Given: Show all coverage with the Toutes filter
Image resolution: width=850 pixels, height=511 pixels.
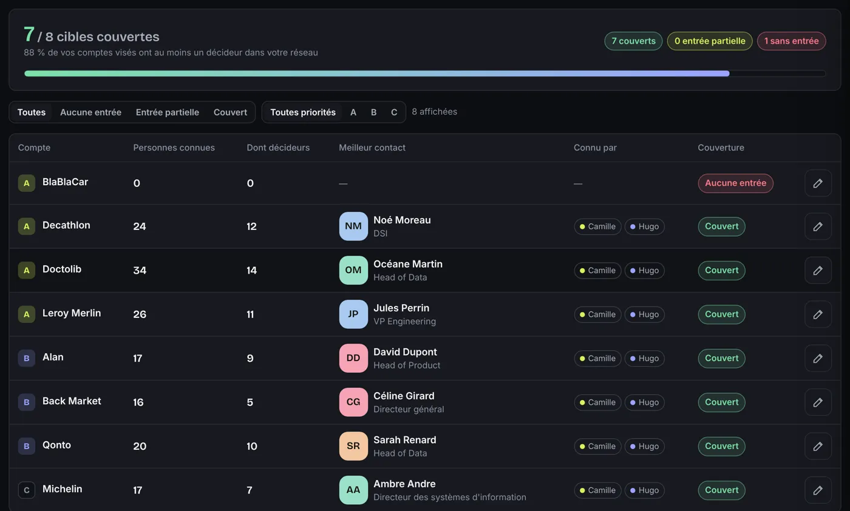Looking at the screenshot, I should click(32, 112).
